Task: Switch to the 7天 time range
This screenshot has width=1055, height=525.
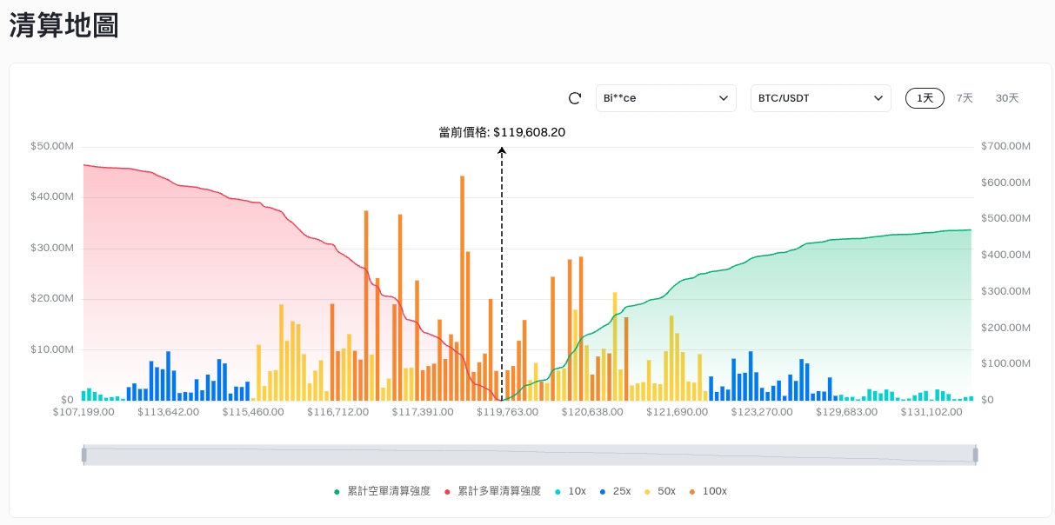Action: [965, 98]
